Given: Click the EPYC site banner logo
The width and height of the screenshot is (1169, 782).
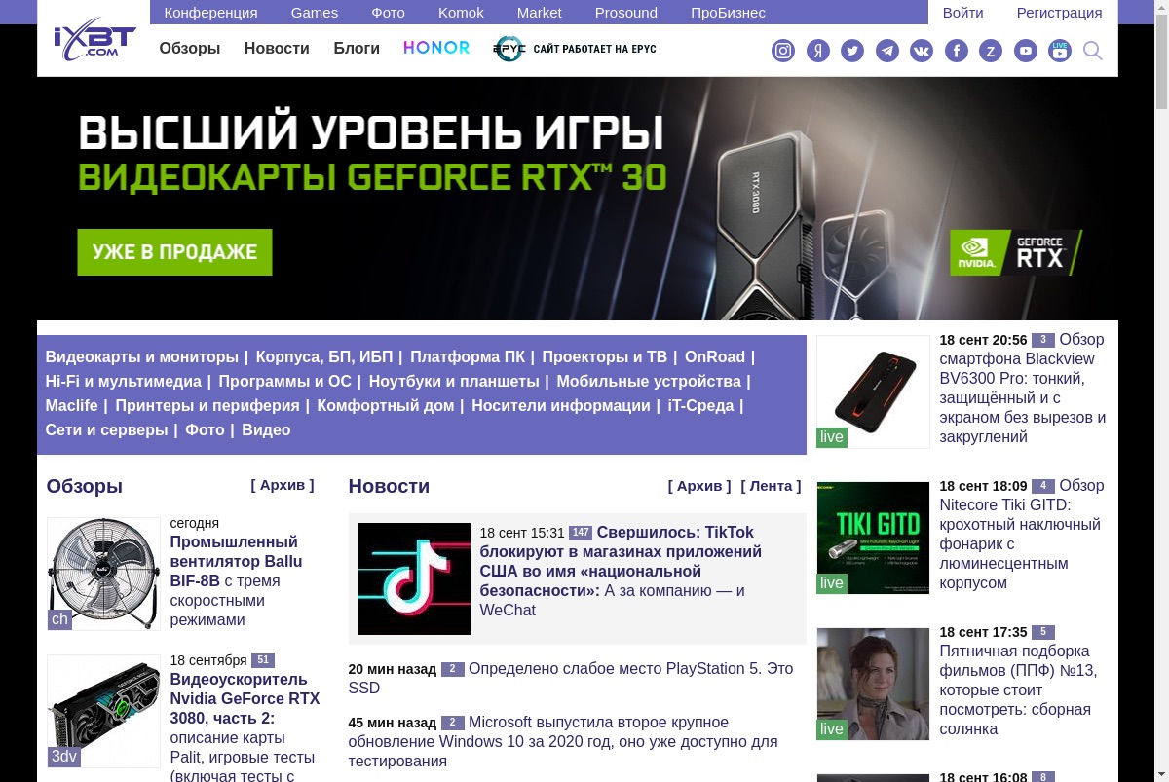Looking at the screenshot, I should (x=575, y=49).
